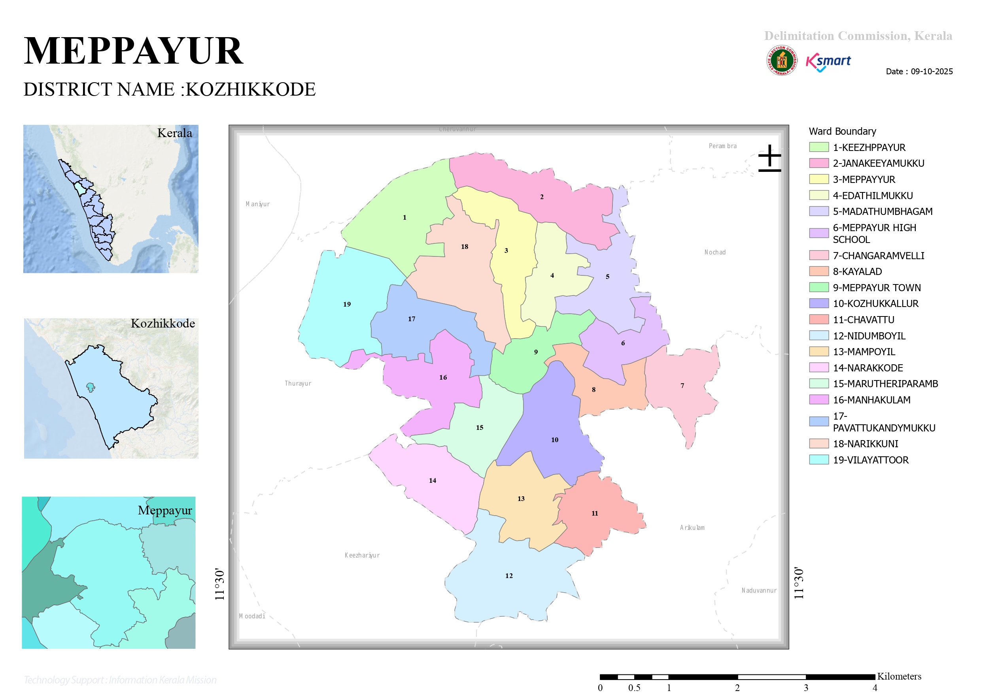Click ward number 15 on the map
The height and width of the screenshot is (693, 981).
click(x=479, y=428)
